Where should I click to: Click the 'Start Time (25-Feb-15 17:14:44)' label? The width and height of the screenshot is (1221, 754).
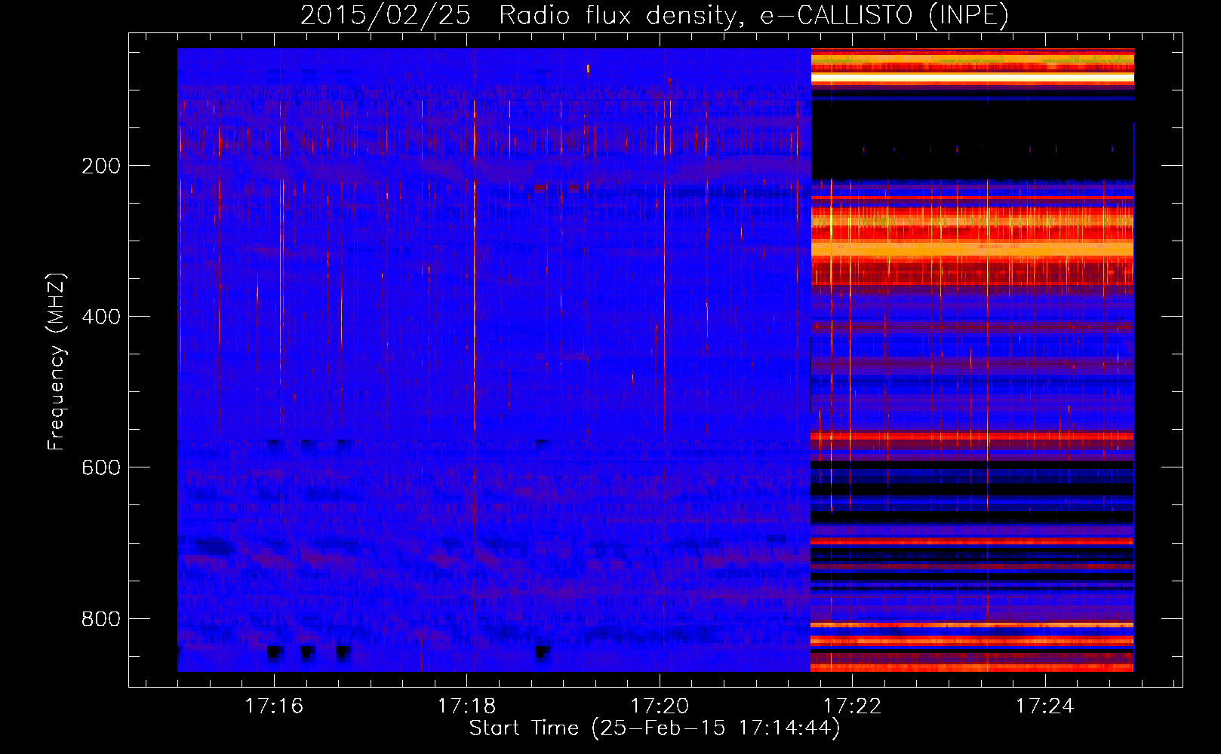pos(654,728)
